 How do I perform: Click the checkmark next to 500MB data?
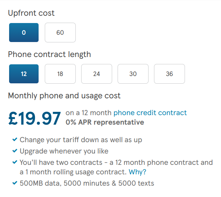[x=15, y=183]
